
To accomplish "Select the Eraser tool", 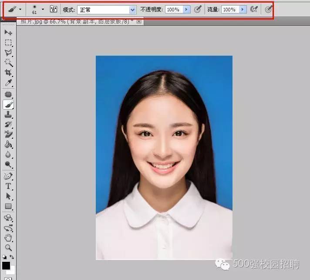I will click(x=8, y=134).
